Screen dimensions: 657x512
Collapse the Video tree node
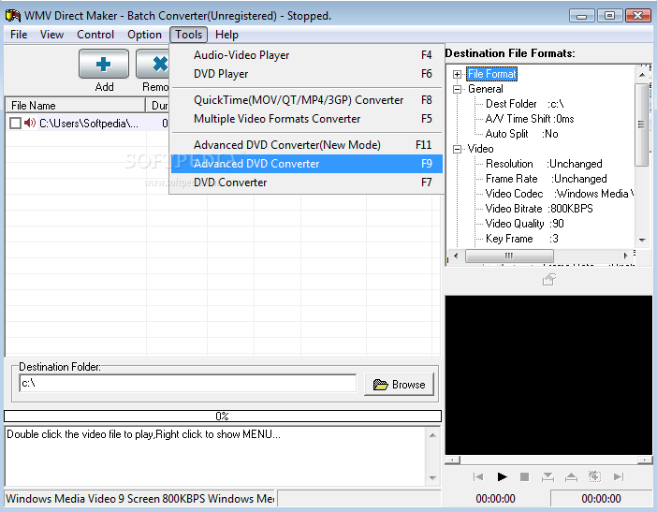457,149
